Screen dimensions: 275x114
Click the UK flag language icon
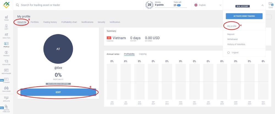[x=196, y=5]
